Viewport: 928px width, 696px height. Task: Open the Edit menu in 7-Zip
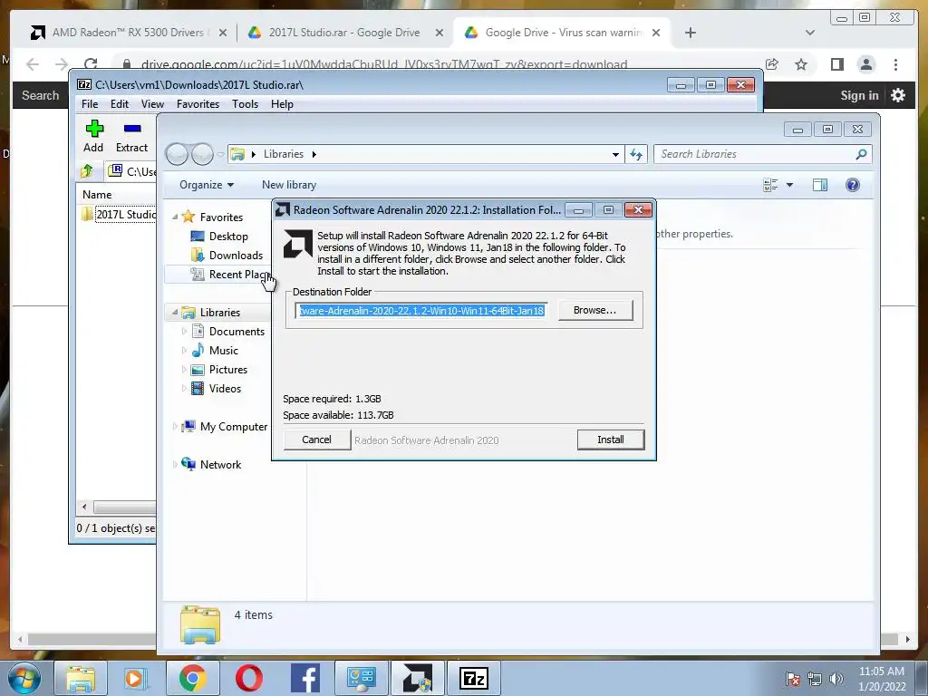pyautogui.click(x=119, y=104)
